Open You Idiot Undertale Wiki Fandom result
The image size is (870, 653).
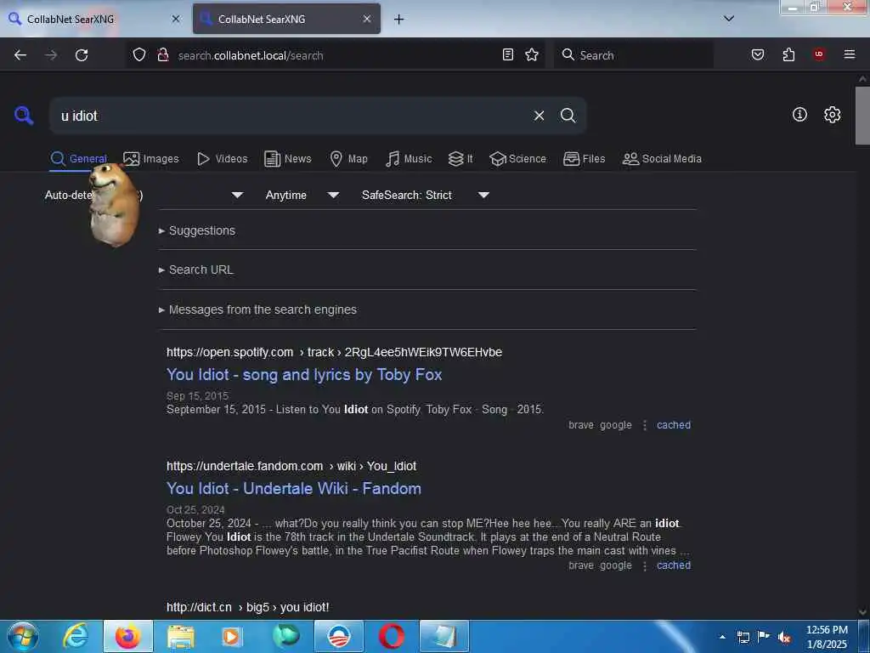pos(293,489)
